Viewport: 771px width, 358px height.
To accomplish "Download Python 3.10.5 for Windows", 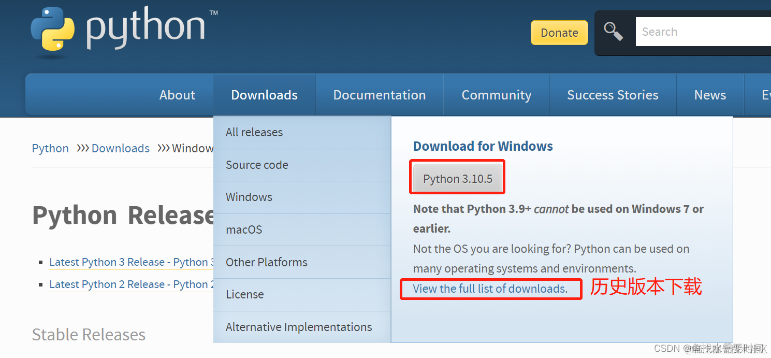I will (458, 179).
